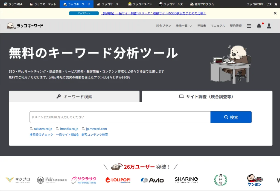
Task: Close the announcement banner
Action: [x=275, y=13]
